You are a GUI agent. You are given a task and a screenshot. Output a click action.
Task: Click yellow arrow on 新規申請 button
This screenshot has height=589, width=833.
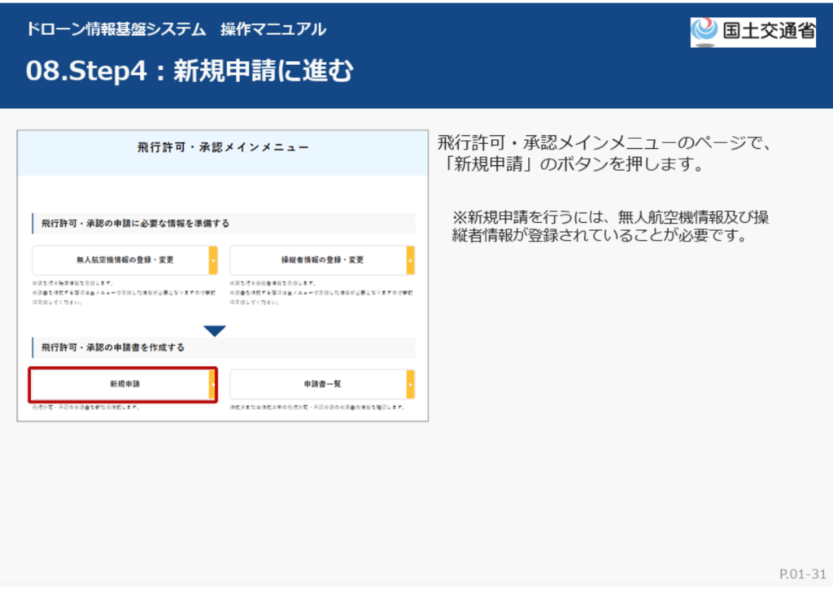point(213,384)
